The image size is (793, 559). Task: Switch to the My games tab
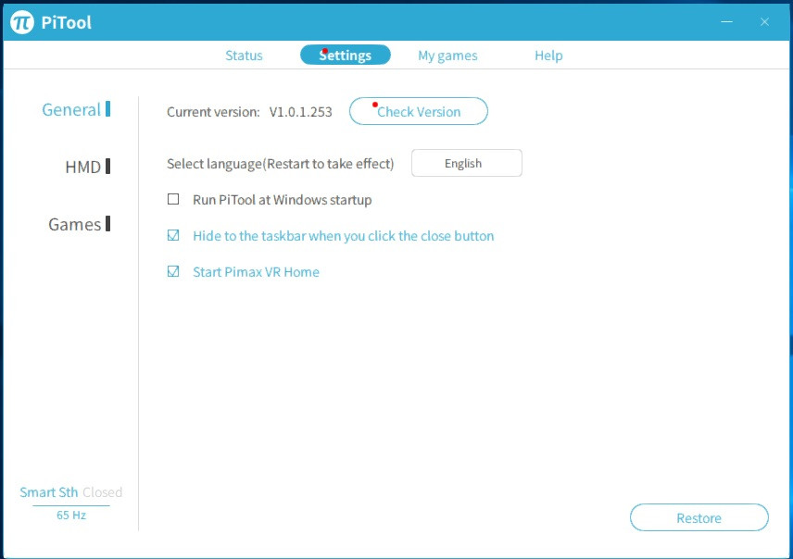click(x=447, y=56)
